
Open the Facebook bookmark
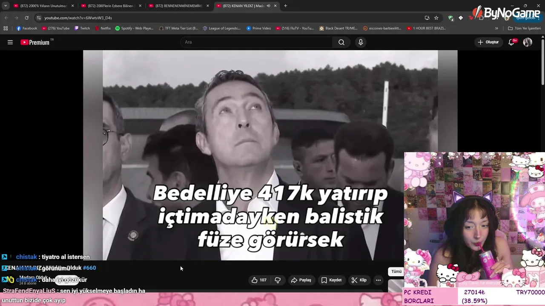[x=26, y=28]
